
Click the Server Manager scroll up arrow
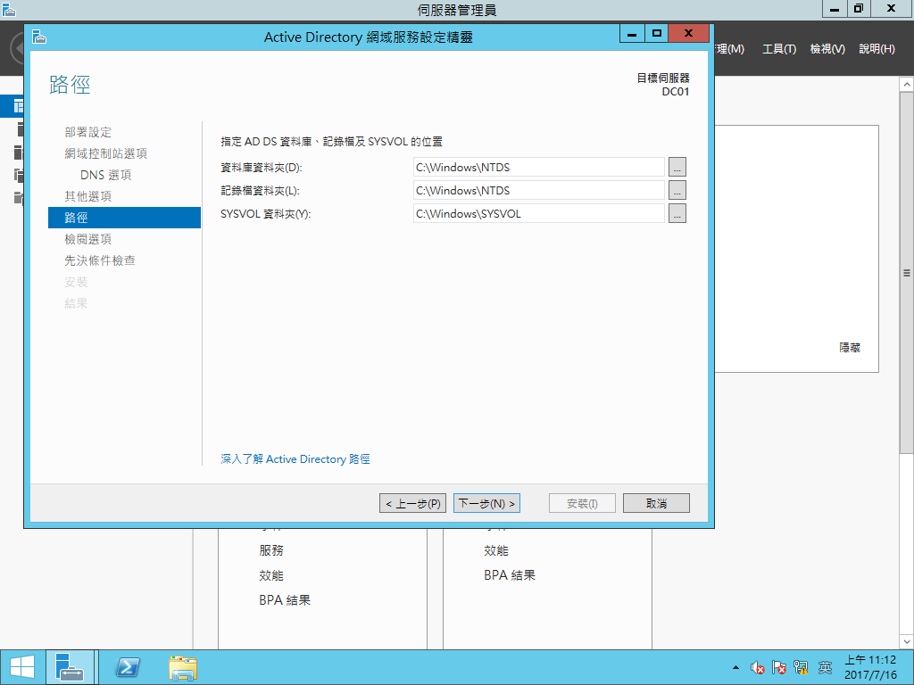(907, 85)
